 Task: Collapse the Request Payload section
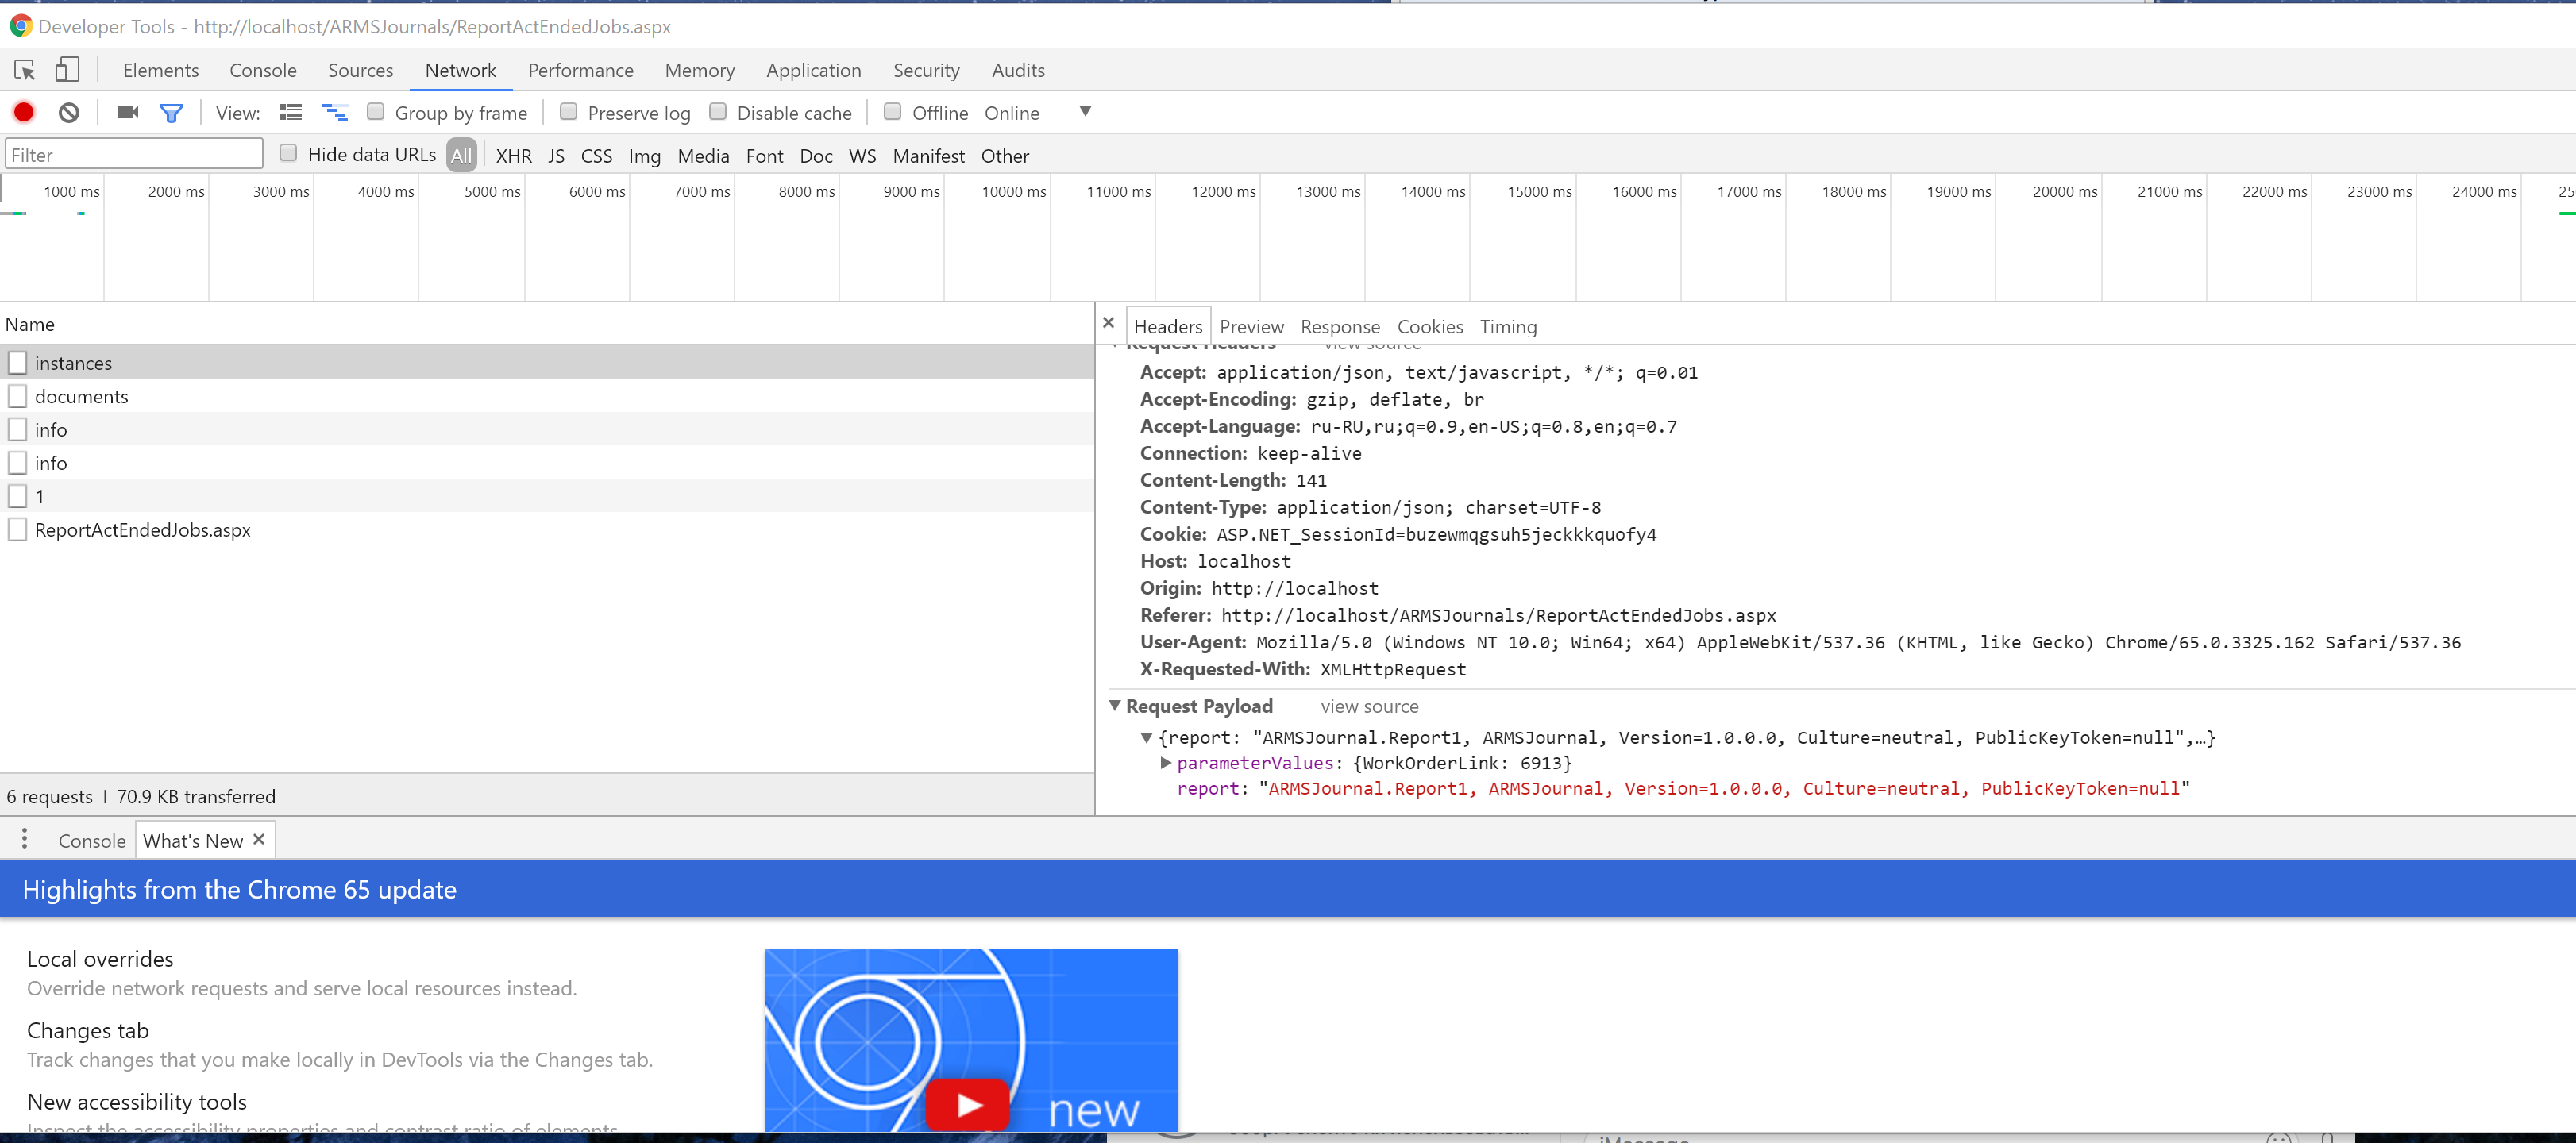click(1115, 705)
